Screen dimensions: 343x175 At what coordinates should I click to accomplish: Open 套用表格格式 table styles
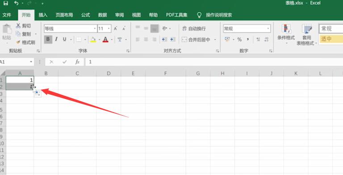[306, 34]
